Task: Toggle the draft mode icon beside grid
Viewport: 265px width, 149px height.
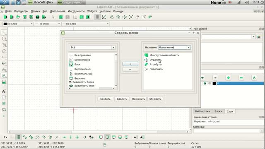Action: [x=104, y=17]
